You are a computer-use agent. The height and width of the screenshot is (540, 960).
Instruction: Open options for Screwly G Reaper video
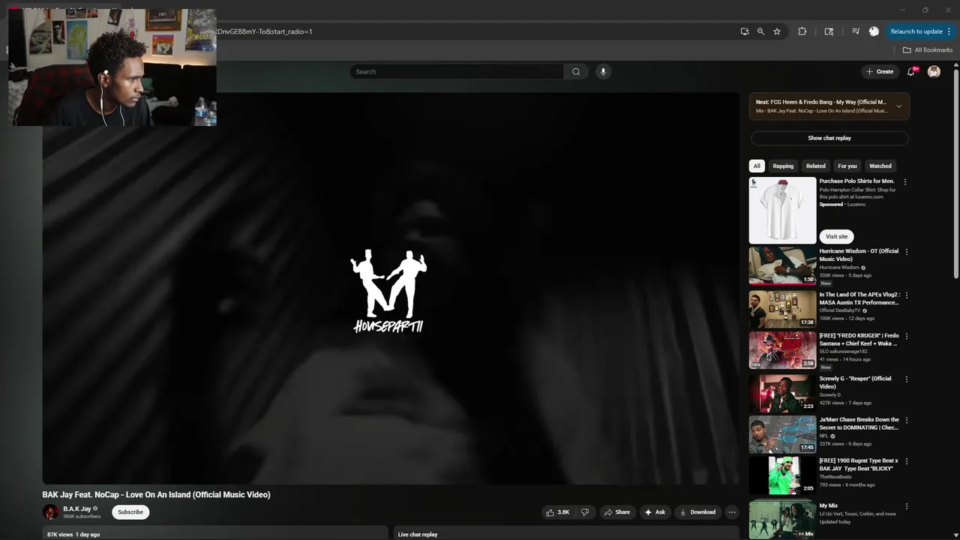(906, 379)
